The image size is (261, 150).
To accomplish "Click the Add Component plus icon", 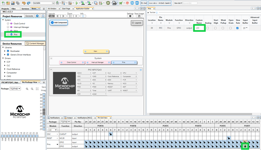I will 52,23.
